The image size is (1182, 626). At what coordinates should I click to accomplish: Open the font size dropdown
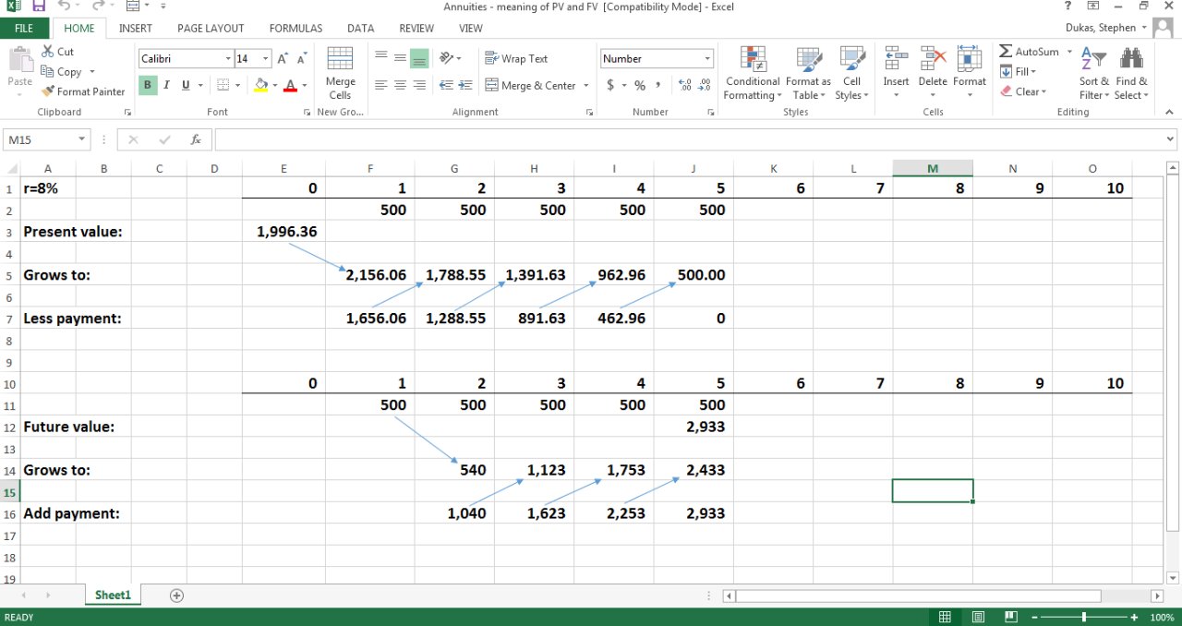pyautogui.click(x=266, y=59)
